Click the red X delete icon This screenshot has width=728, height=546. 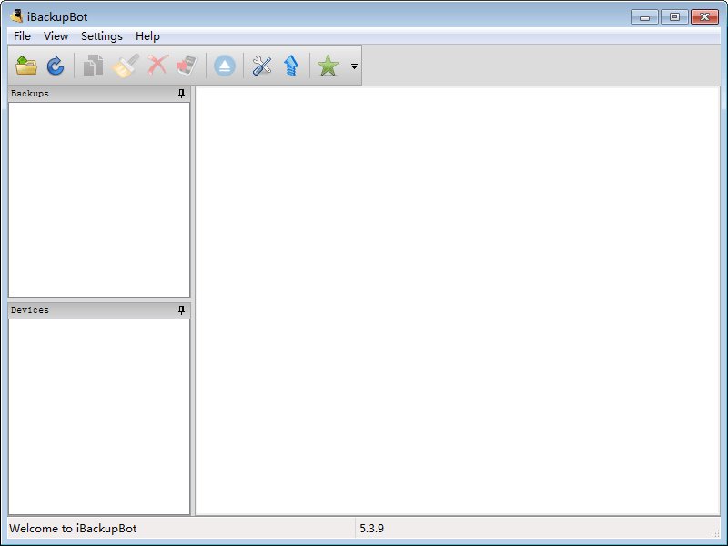coord(157,66)
